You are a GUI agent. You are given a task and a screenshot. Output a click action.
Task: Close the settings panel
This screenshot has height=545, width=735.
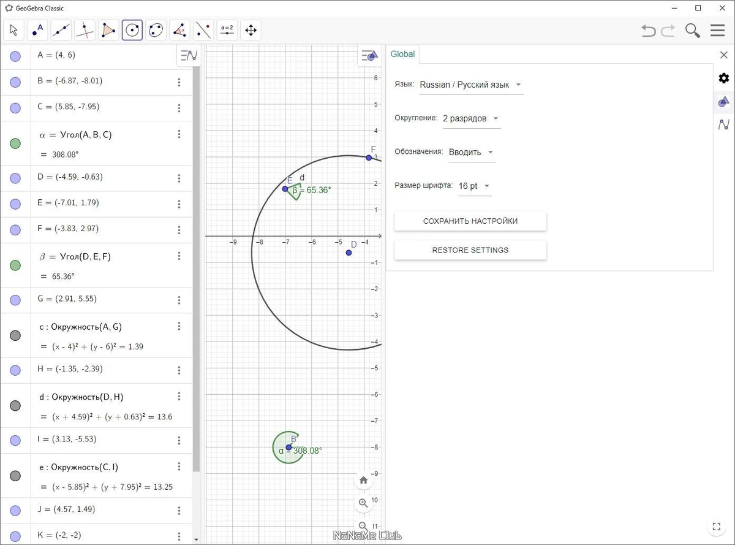tap(723, 55)
